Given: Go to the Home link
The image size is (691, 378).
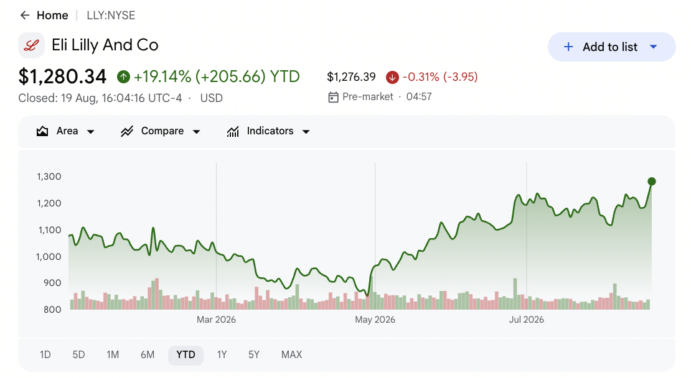Looking at the screenshot, I should click(x=52, y=16).
